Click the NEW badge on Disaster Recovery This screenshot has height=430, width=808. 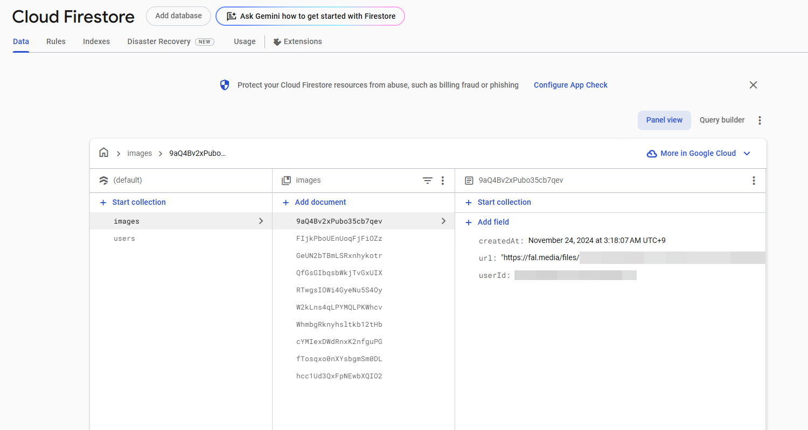[x=205, y=41]
